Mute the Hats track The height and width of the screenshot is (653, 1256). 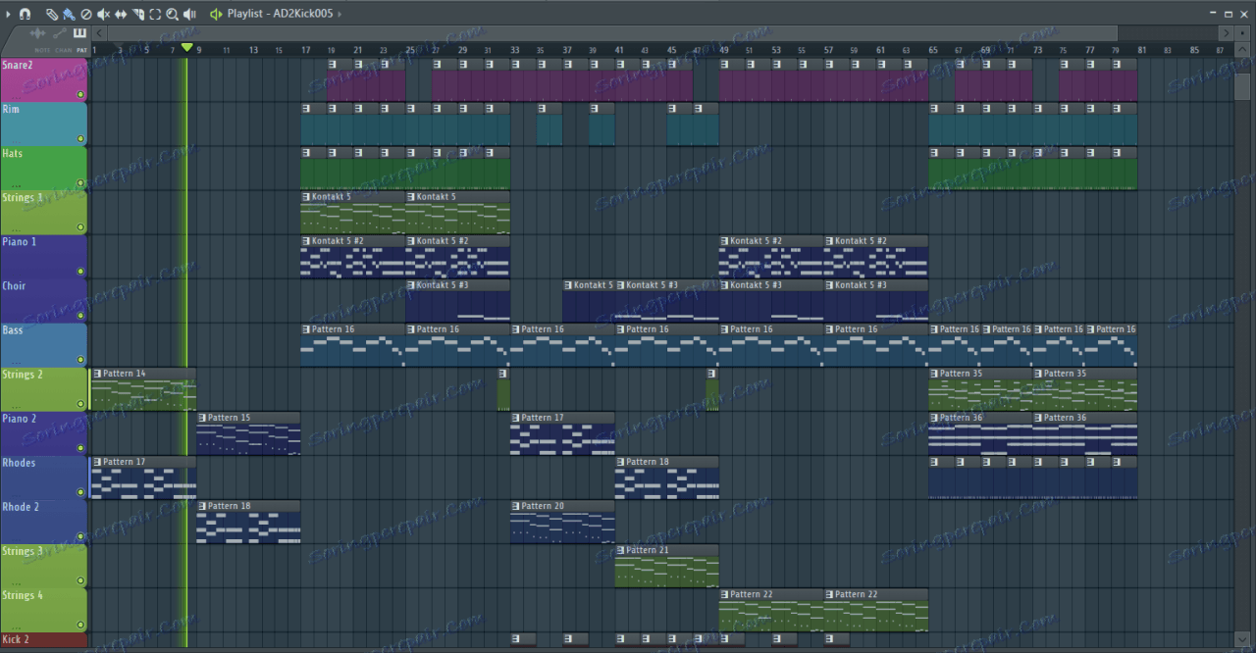point(80,183)
